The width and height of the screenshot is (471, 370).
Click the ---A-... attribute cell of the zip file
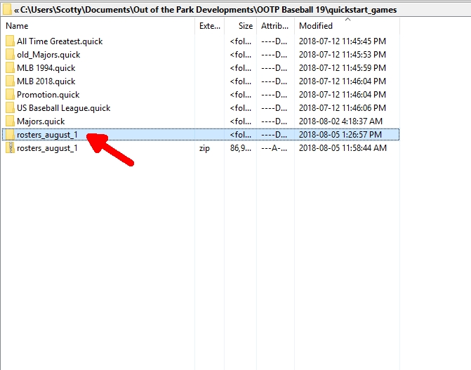click(x=274, y=148)
